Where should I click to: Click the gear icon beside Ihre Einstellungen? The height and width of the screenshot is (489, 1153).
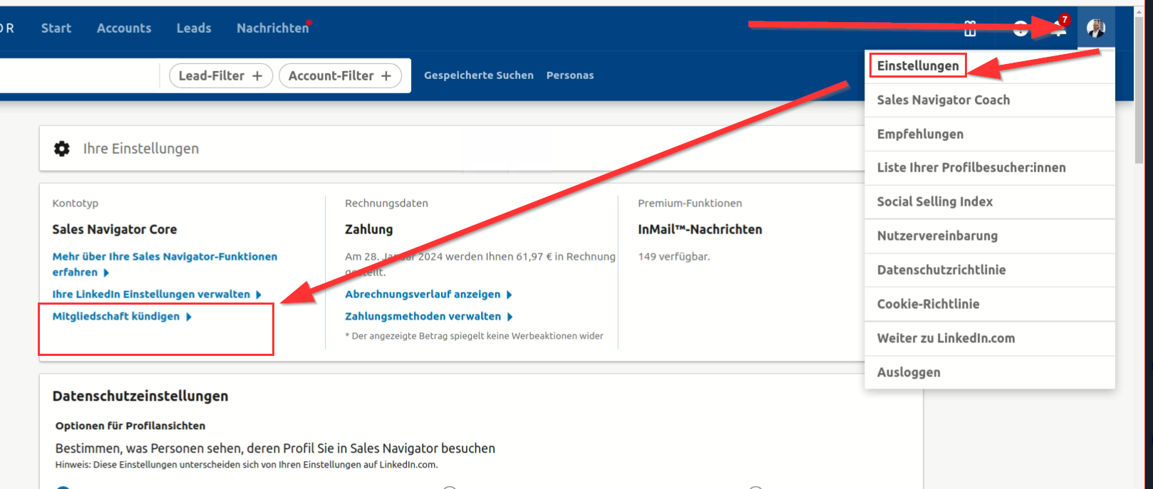pyautogui.click(x=62, y=148)
